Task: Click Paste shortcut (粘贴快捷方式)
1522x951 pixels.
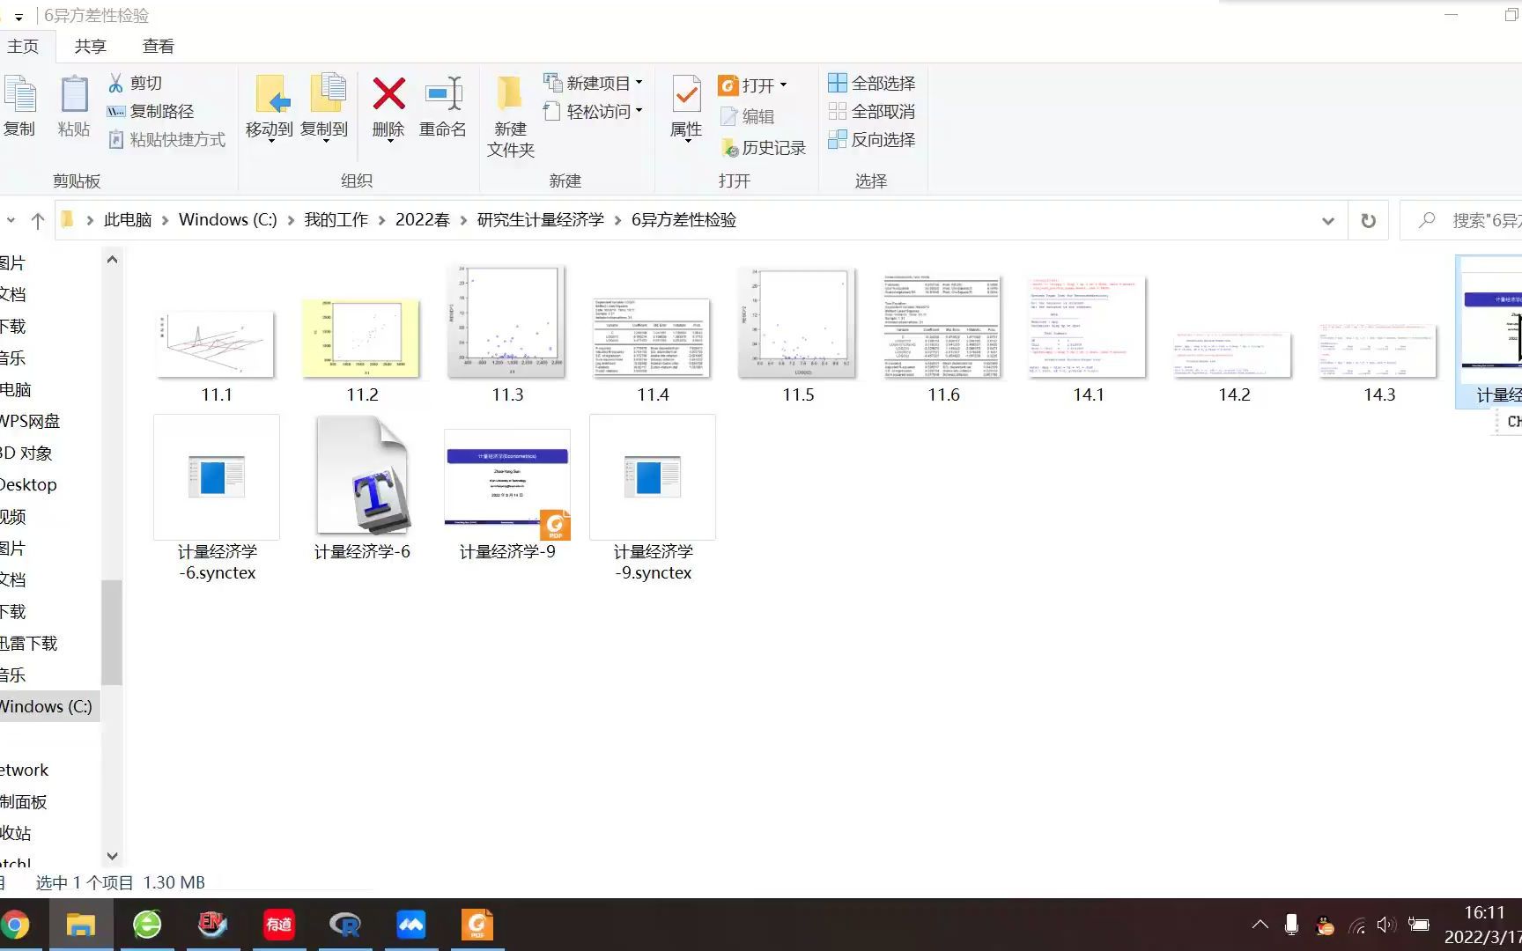Action: pos(166,139)
